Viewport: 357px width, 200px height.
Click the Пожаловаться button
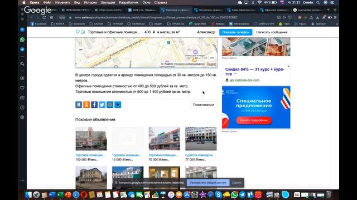coord(204,105)
